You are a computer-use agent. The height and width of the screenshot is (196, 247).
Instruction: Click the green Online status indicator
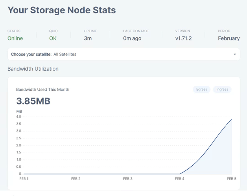tap(15, 38)
